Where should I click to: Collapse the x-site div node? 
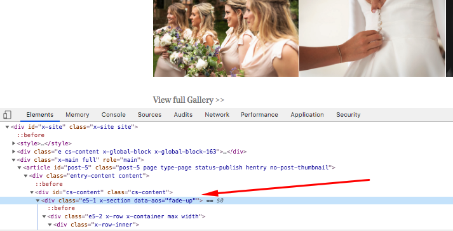[x=7, y=127]
